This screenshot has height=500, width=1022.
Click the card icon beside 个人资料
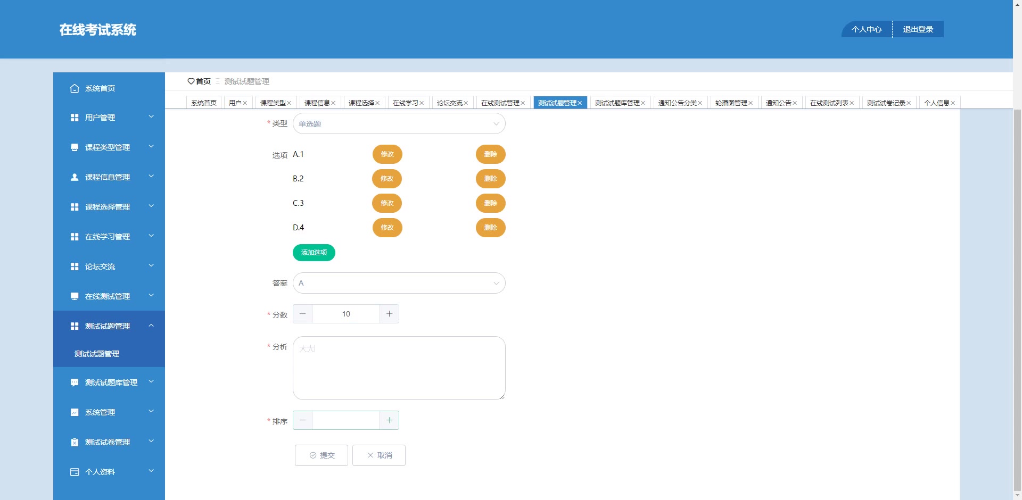point(75,472)
